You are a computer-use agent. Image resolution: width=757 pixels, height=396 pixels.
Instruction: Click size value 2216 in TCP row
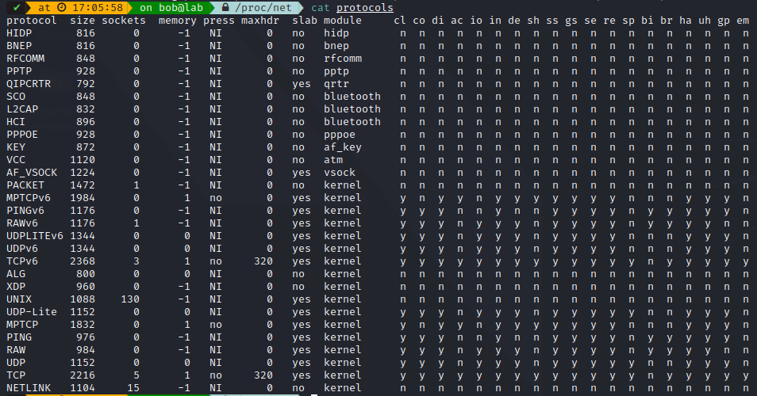pos(83,375)
